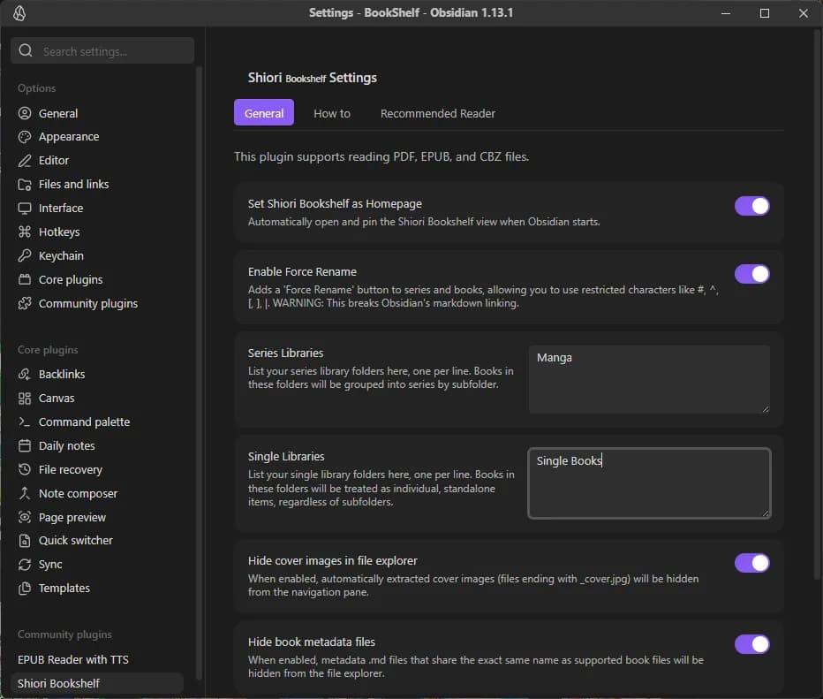
Task: Maximize the Settings window
Action: [764, 13]
